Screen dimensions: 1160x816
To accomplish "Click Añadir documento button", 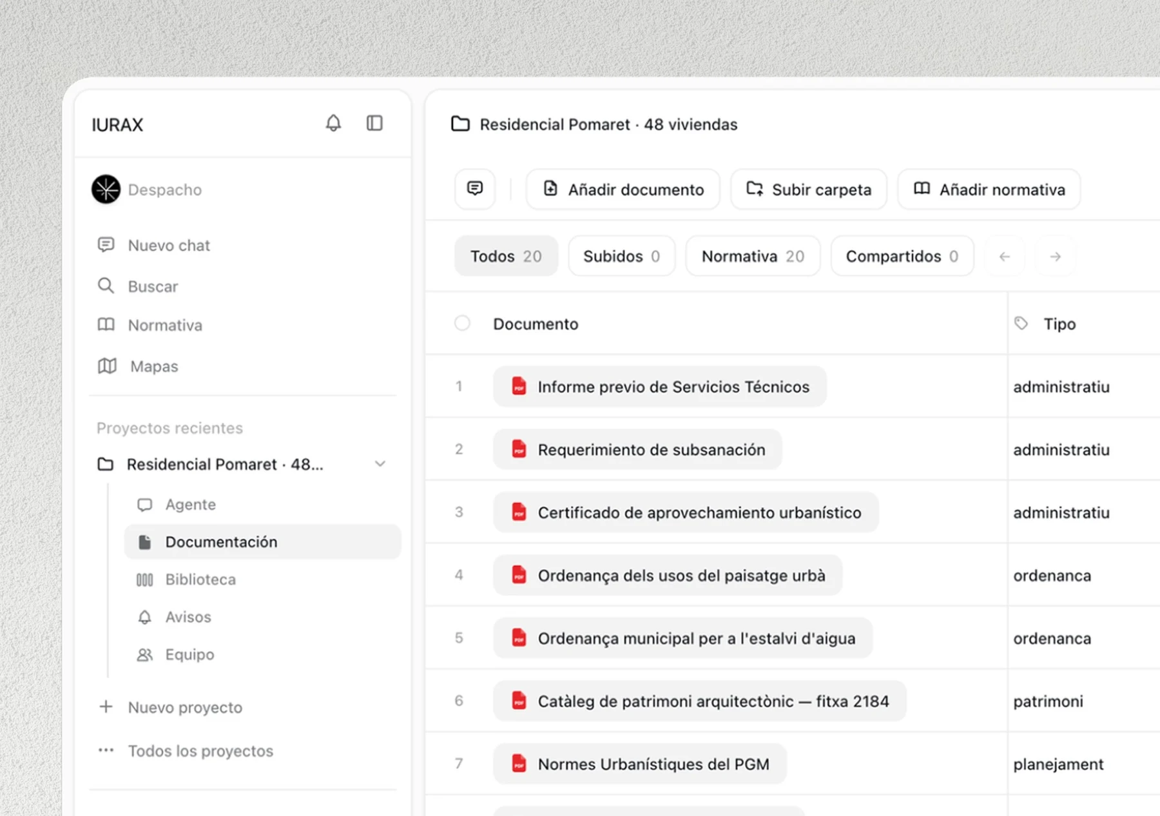I will pyautogui.click(x=623, y=189).
